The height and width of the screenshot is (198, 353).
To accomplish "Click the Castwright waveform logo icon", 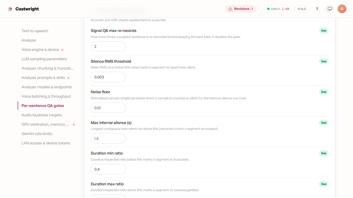I will click(x=10, y=9).
